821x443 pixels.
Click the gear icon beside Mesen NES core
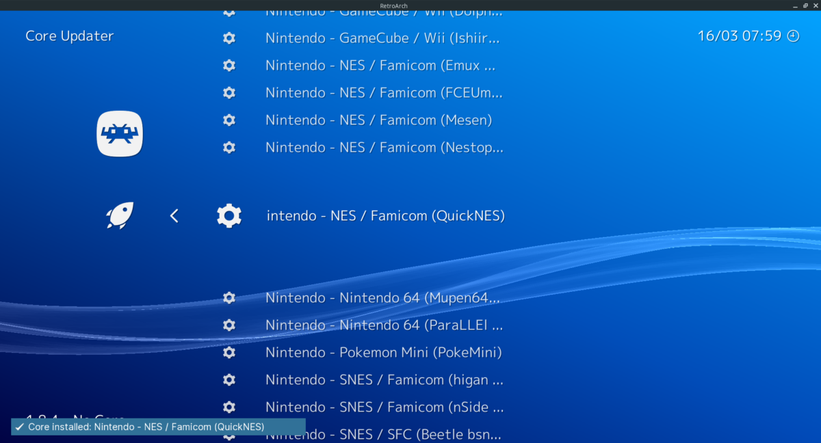click(x=229, y=120)
